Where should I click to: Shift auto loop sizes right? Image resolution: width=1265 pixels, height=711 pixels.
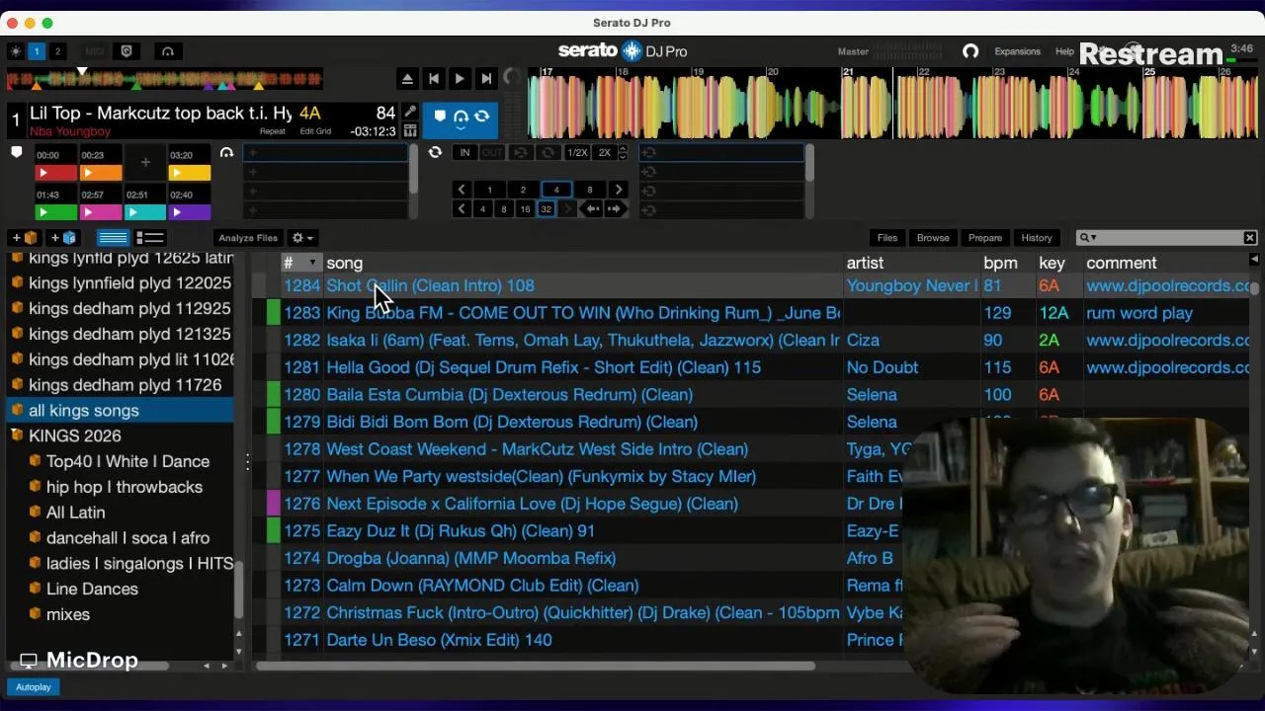(619, 190)
